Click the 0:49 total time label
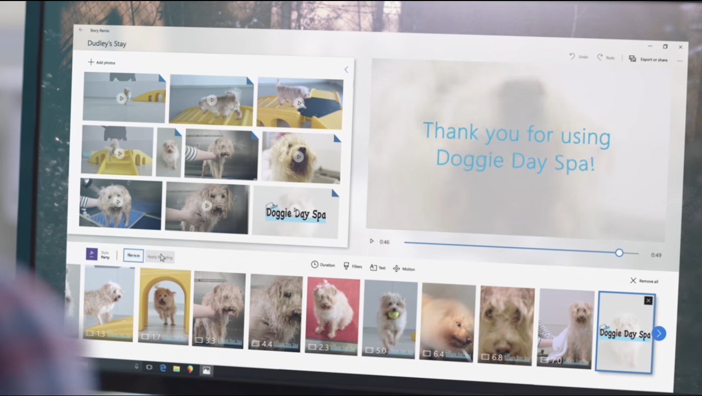Image resolution: width=702 pixels, height=396 pixels. 656,255
